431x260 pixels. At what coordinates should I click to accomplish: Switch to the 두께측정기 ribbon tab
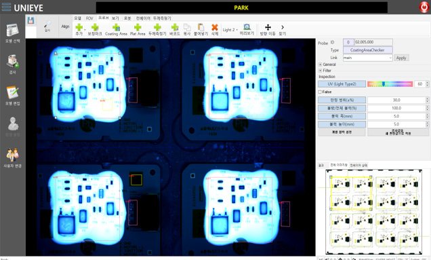[162, 18]
